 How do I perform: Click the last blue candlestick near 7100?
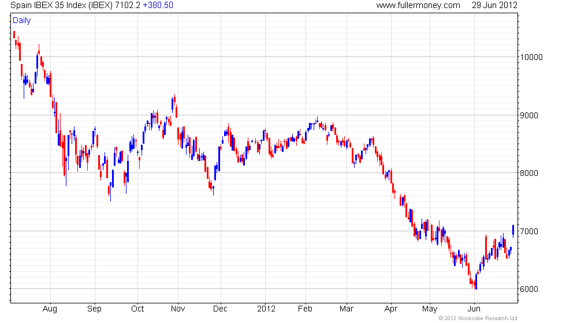point(513,231)
